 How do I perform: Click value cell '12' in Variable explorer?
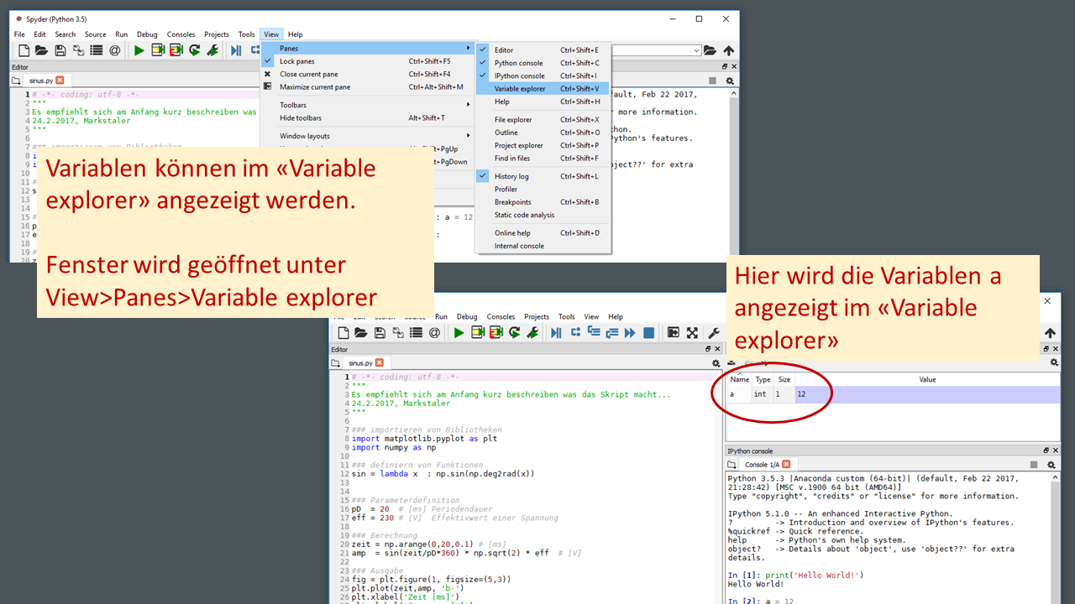tap(927, 394)
